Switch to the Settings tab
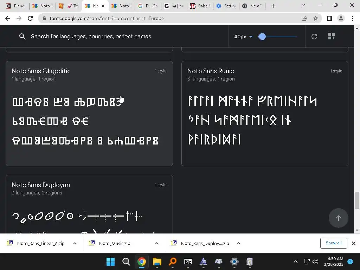 (226, 6)
